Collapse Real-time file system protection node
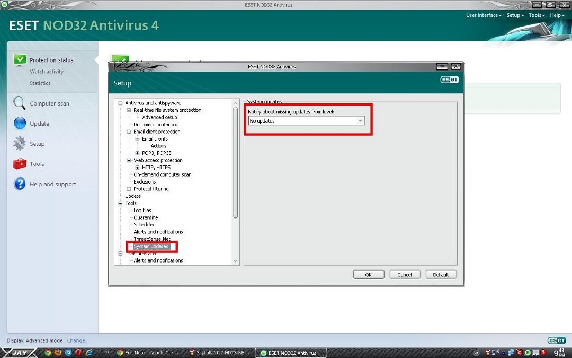The height and width of the screenshot is (358, 572). coord(129,110)
